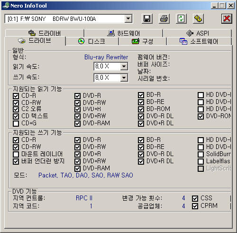Toggle the read C2 오류 checkbox
237x233 pixels.
(x=16, y=109)
